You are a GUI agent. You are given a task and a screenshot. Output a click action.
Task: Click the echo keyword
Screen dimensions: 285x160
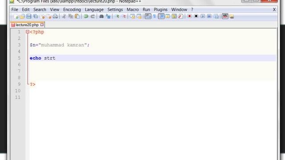click(x=36, y=58)
